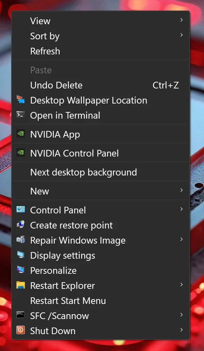
Task: Open the Restart Explorer submenu arrow
Action: (182, 285)
